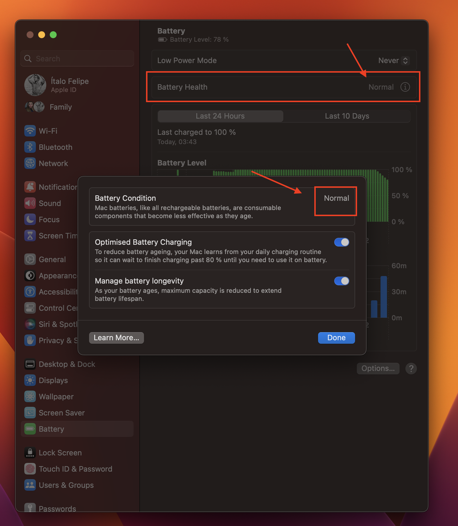Click the Normal status in Battery Condition
This screenshot has width=458, height=526.
coord(336,198)
